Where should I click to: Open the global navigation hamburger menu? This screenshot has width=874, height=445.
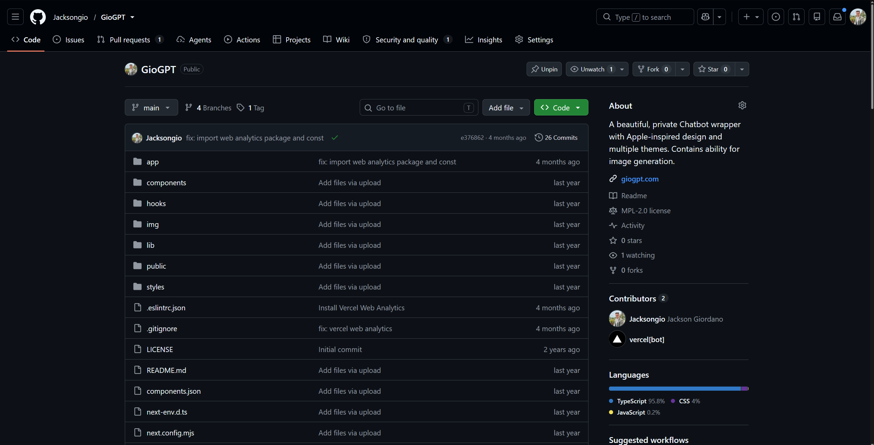click(x=15, y=17)
